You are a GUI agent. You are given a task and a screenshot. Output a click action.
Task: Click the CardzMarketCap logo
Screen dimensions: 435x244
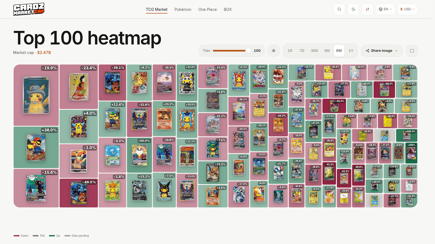(29, 9)
